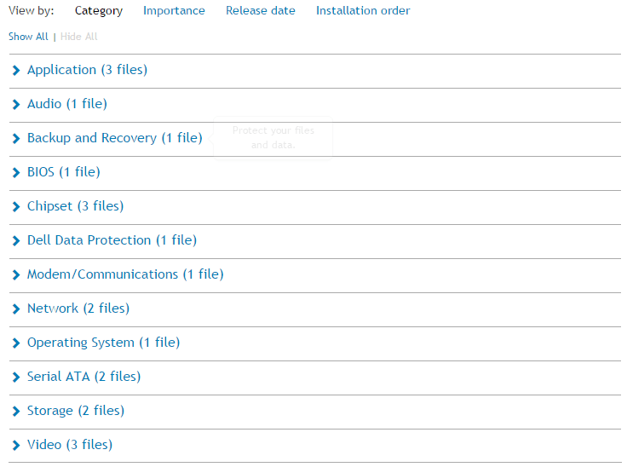Click the greyed Hide All link
The width and height of the screenshot is (627, 467).
point(78,37)
